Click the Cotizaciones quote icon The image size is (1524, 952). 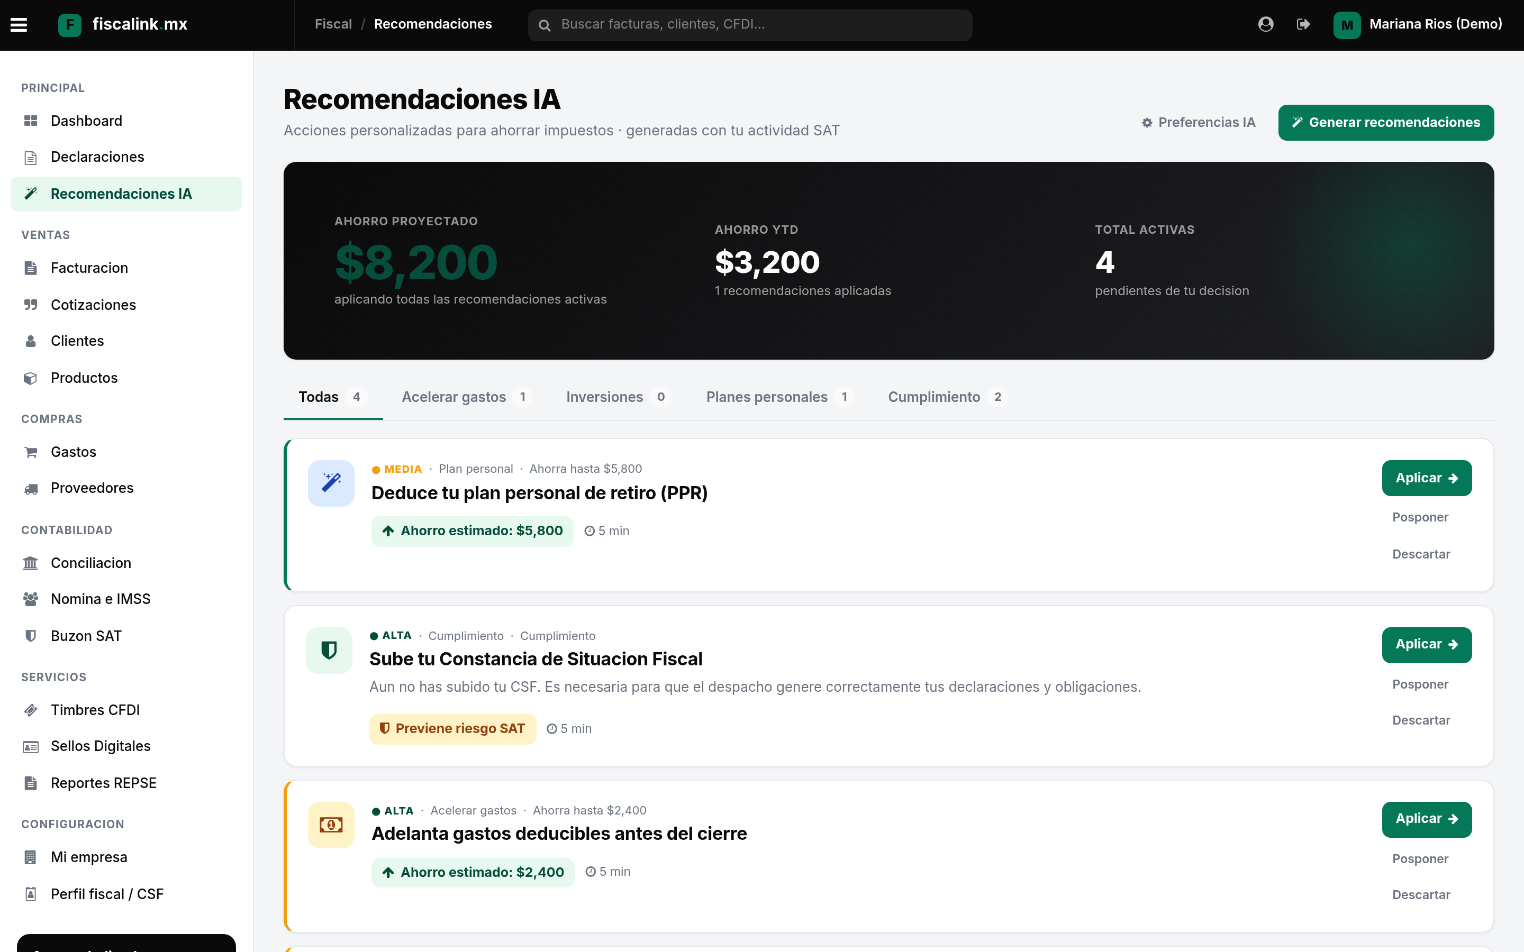[30, 305]
